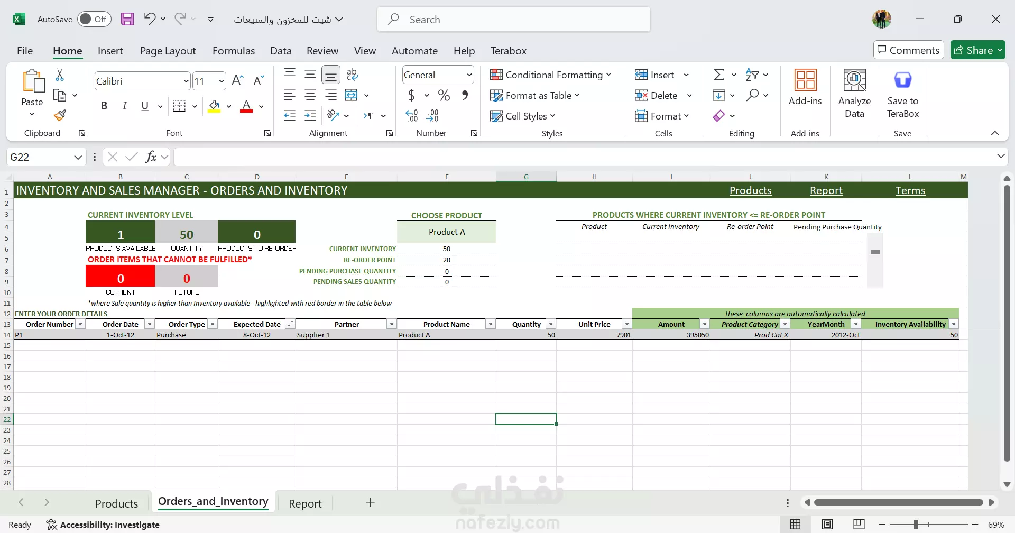Click the Increase Font Size icon
This screenshot has width=1015, height=533.
pyautogui.click(x=238, y=80)
